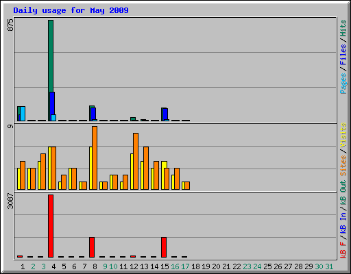Image resolution: width=351 pixels, height=274 pixels.
Task: Click the orange sites bar for day 4
Action: [53, 168]
